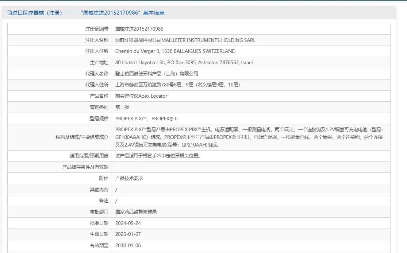Click the header title 进口医疗器械（注册）基本信息
Screen dimensions: 407x253
(88, 13)
